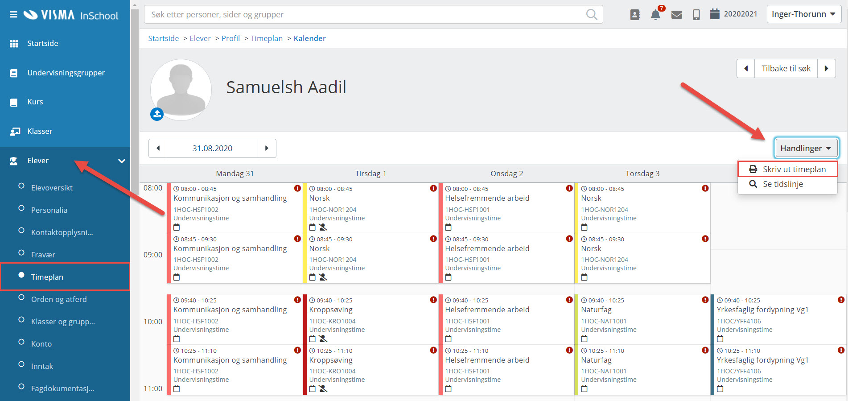Select Personalia in the Elever submenu
This screenshot has height=401, width=848.
pyautogui.click(x=49, y=210)
